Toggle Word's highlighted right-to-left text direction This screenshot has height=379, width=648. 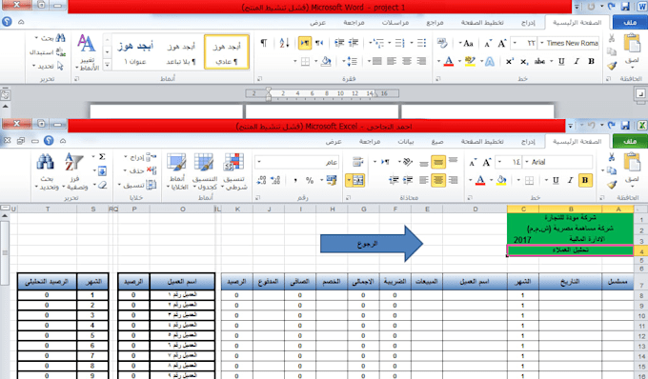point(305,43)
